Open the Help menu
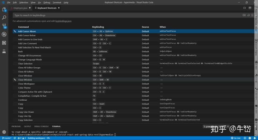 (66, 3)
